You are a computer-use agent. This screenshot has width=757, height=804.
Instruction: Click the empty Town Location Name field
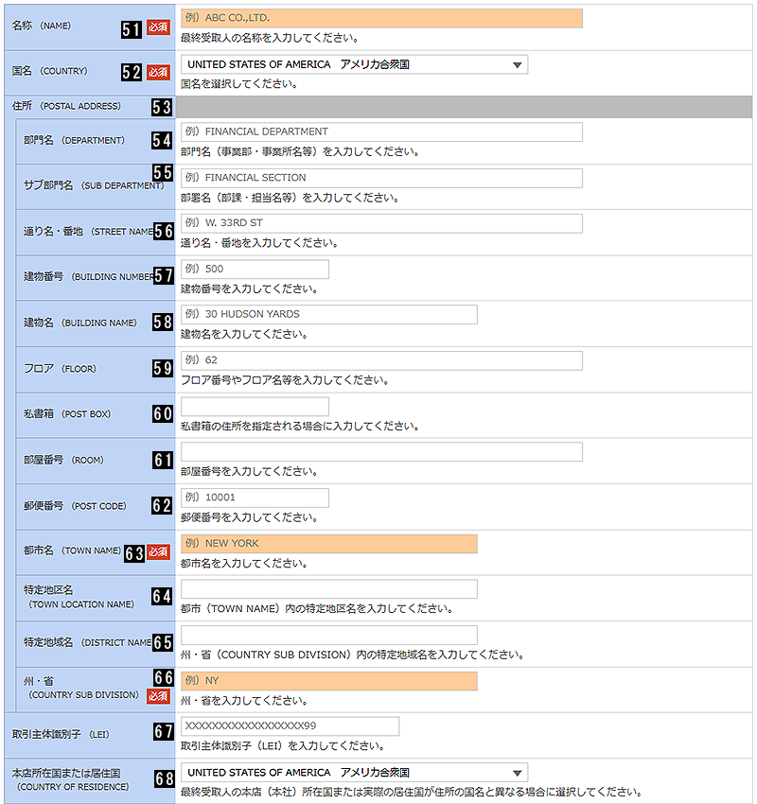[x=328, y=589]
